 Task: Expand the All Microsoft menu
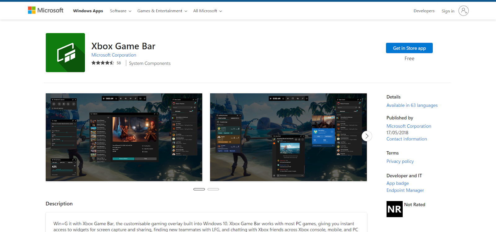point(207,11)
